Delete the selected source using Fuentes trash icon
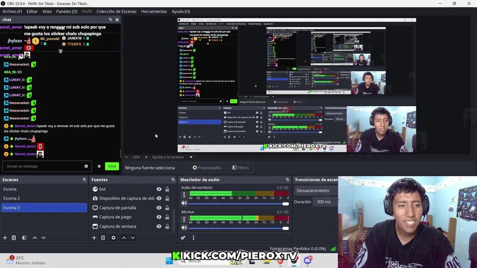Viewport: 477px width, 268px height. [x=103, y=238]
